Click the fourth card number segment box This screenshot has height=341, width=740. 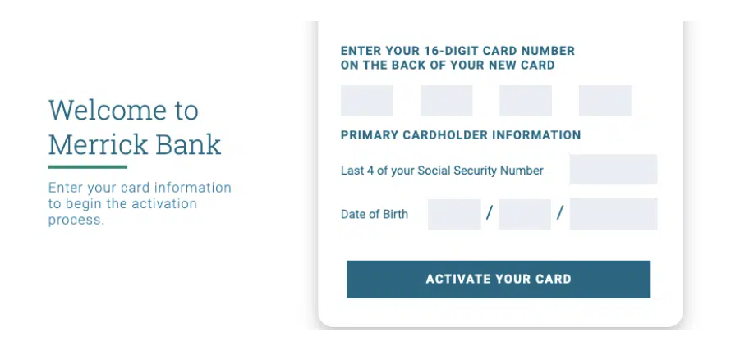604,101
